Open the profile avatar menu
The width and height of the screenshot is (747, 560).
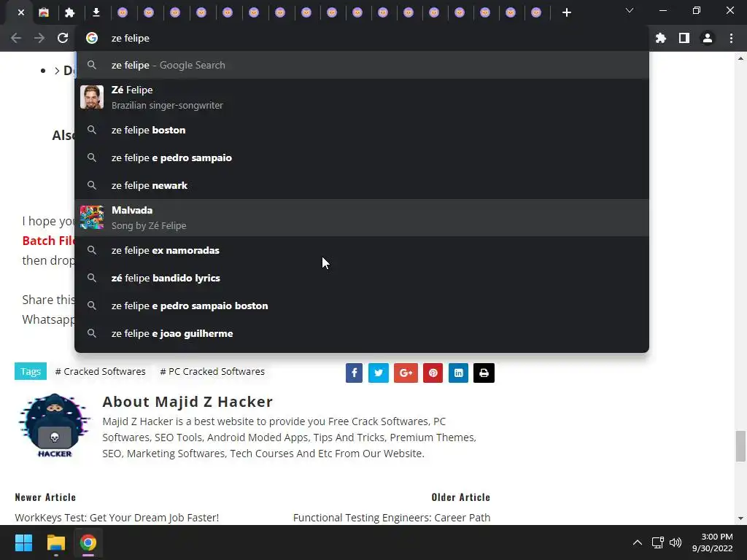(x=707, y=38)
